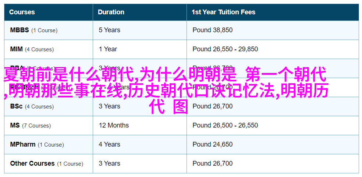This screenshot has width=362, height=177.
Task: Open the MIM (4 Courses) entry
Action: point(32,49)
